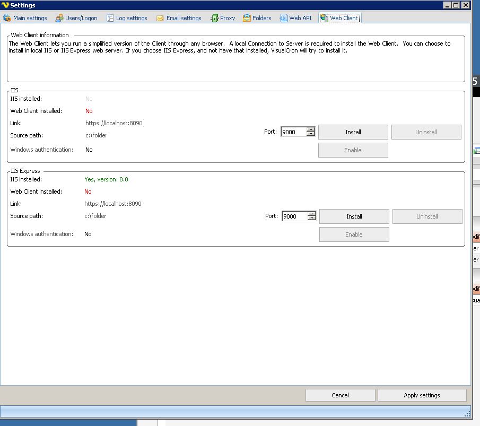Decrease the IIS port with the down arrow
480x426 pixels.
(x=311, y=134)
